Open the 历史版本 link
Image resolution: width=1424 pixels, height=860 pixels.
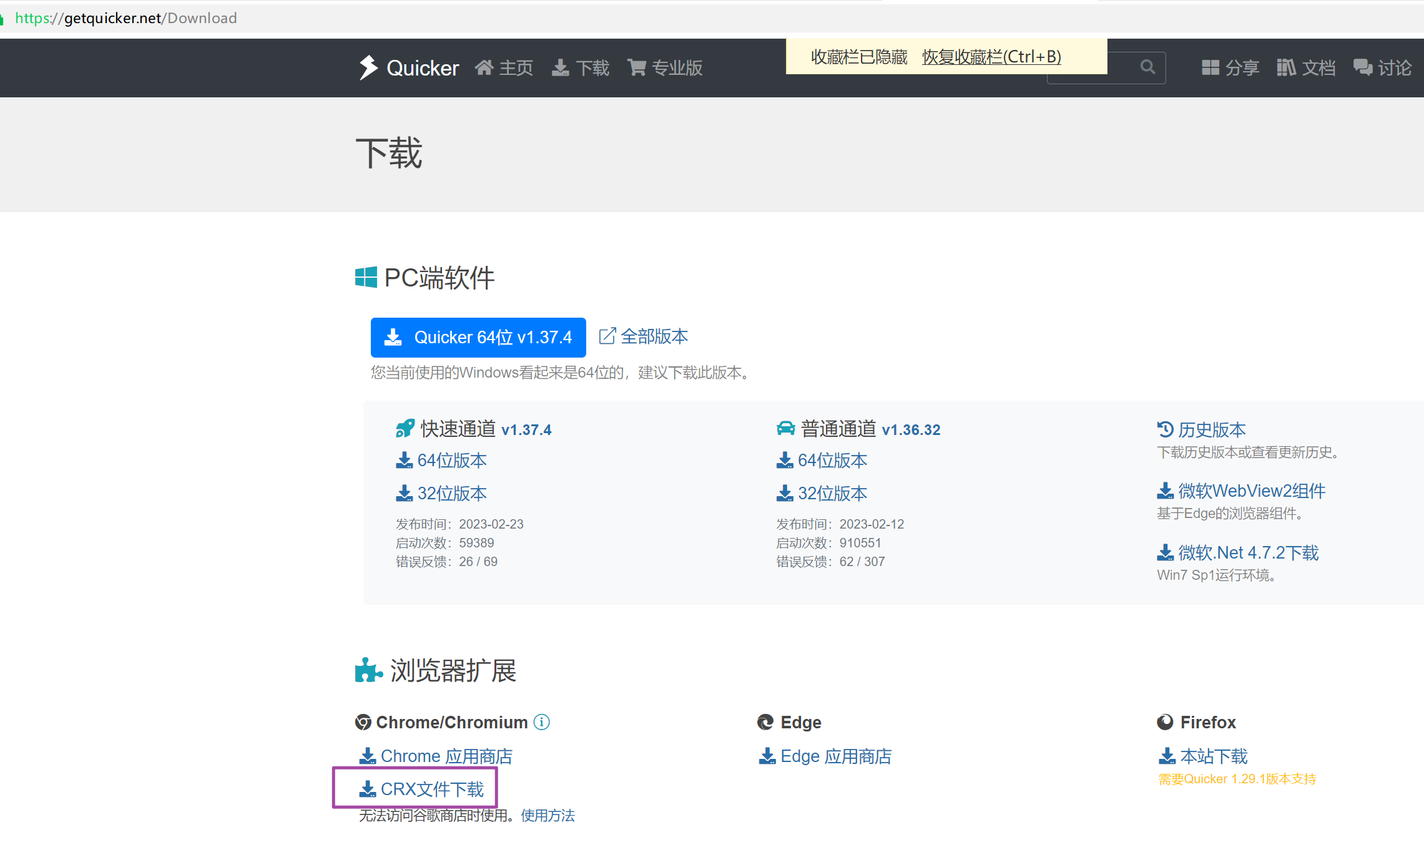(1212, 429)
